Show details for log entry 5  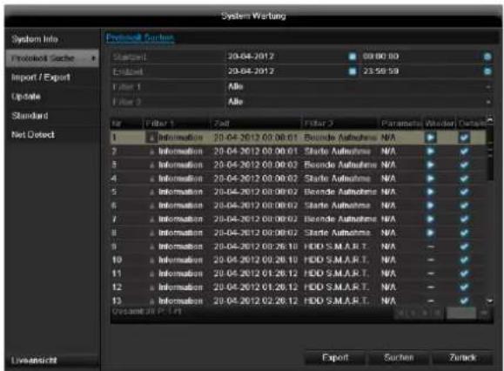(464, 192)
